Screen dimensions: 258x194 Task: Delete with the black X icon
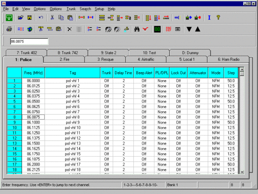coord(70,29)
